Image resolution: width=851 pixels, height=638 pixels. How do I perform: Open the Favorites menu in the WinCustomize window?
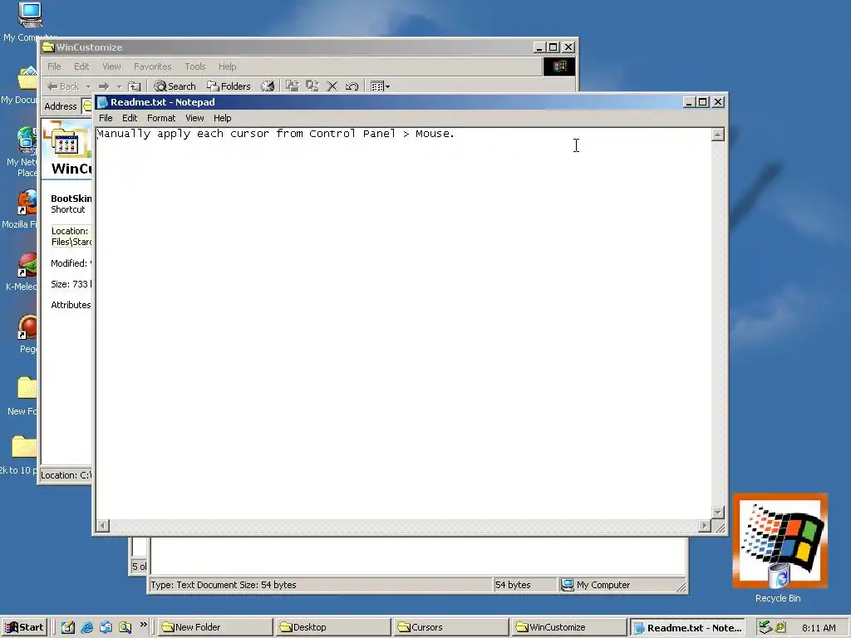tap(153, 66)
